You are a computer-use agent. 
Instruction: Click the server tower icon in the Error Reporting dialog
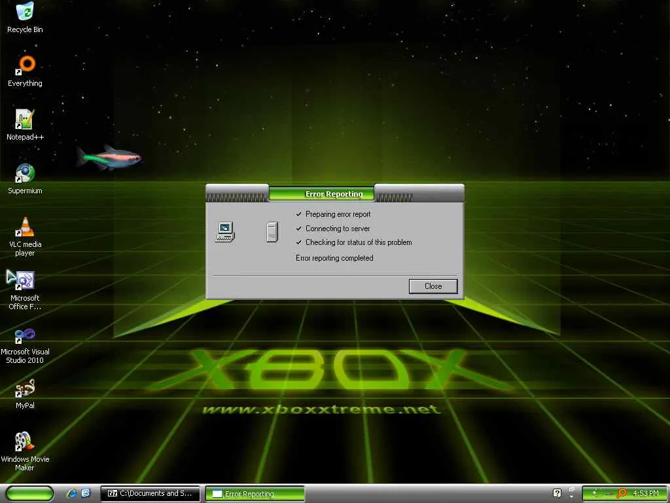click(x=272, y=232)
